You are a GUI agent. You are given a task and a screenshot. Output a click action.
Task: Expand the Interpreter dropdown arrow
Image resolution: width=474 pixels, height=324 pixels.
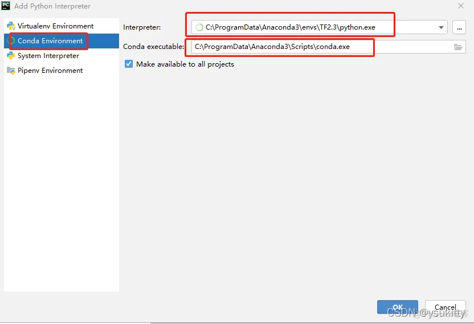442,27
